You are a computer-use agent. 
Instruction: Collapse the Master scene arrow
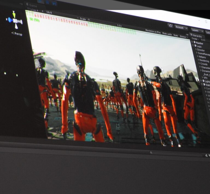193,42
